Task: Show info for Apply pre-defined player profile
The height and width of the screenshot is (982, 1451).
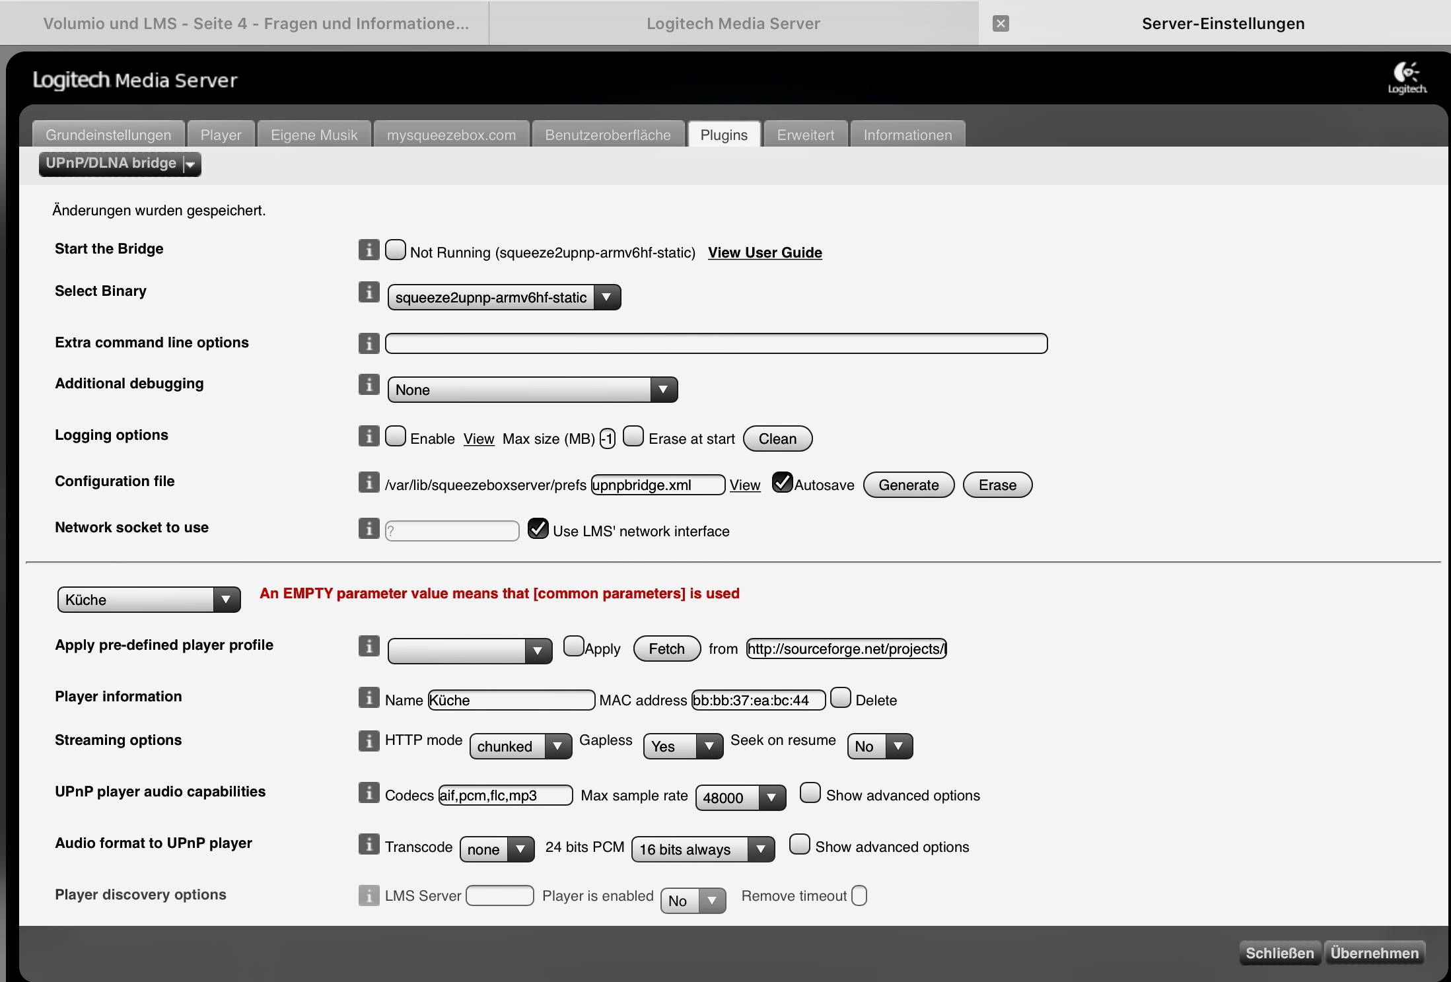Action: [369, 646]
